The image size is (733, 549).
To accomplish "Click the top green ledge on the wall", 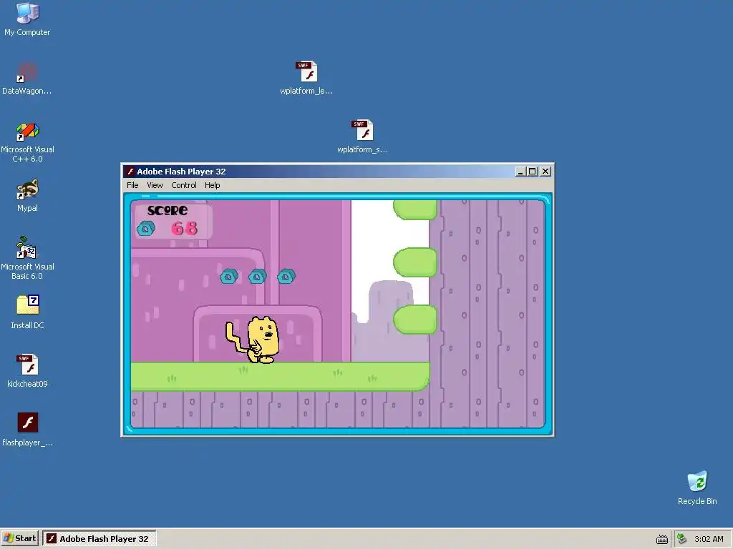I will (x=415, y=209).
